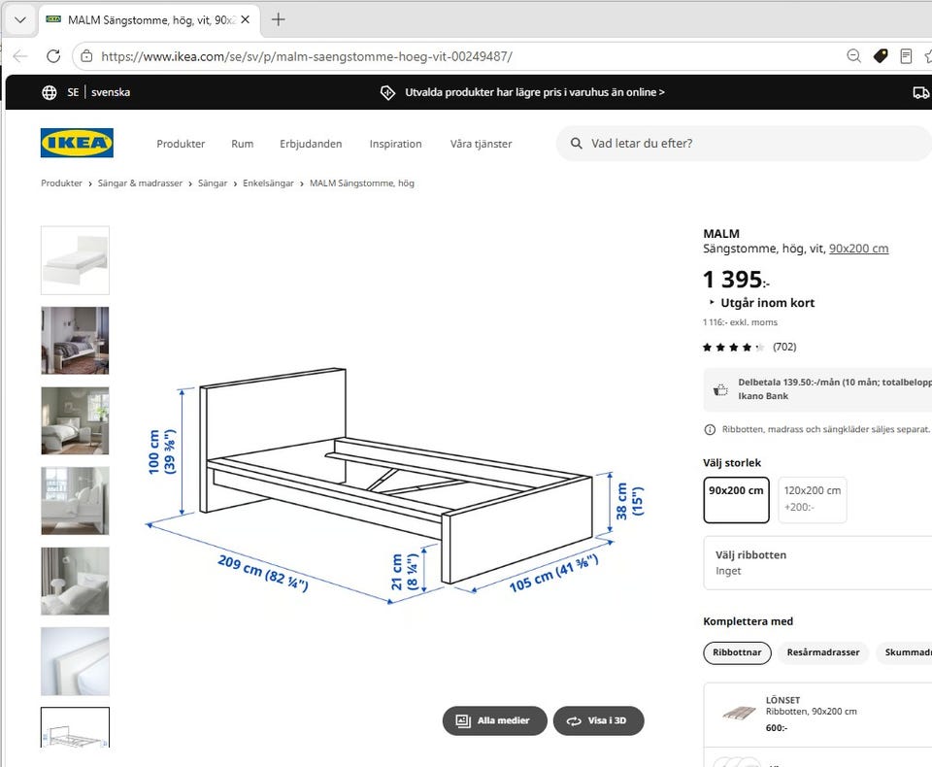Select the Skummadrasser filter chip
Viewport: 932px width, 767px height.
[905, 652]
